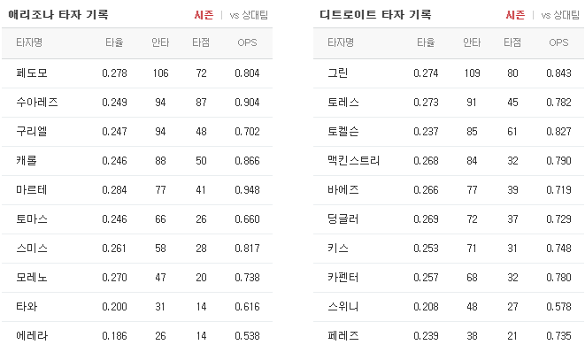Click batter name 카펜터
The height and width of the screenshot is (360, 585).
point(343,277)
